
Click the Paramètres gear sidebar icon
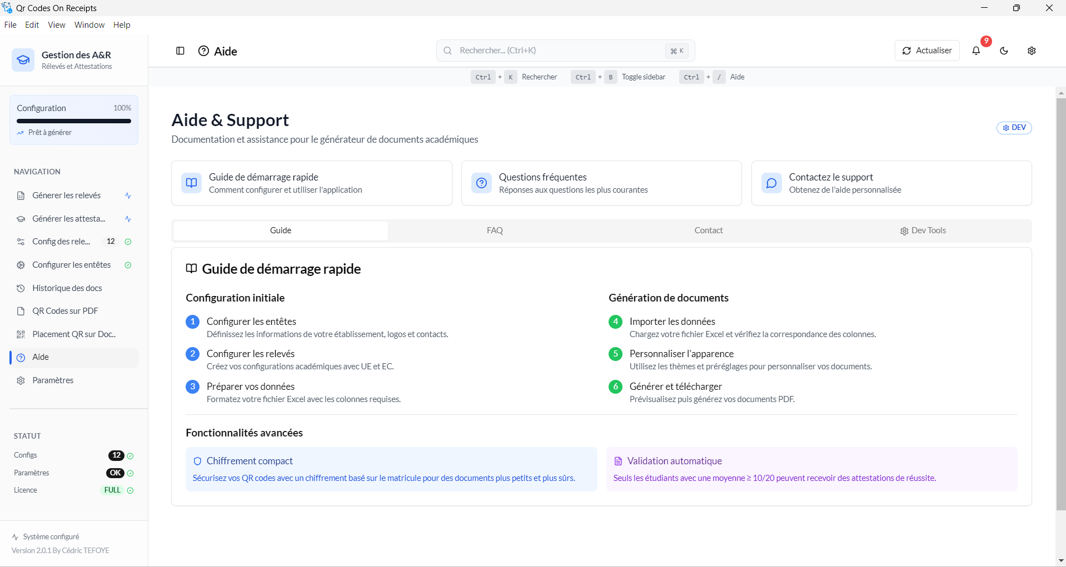(21, 380)
